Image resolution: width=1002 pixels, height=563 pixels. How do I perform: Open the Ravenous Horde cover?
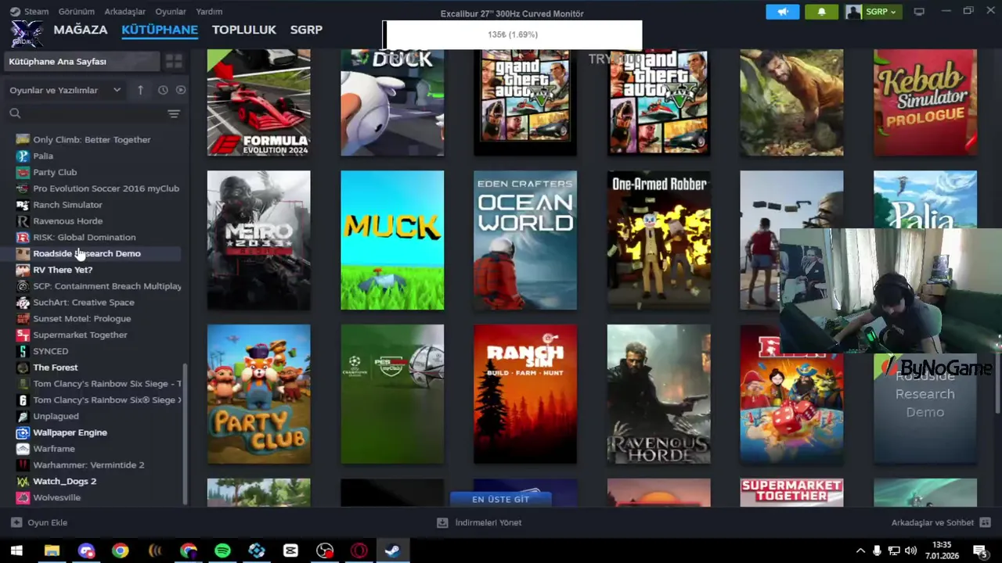click(x=658, y=394)
